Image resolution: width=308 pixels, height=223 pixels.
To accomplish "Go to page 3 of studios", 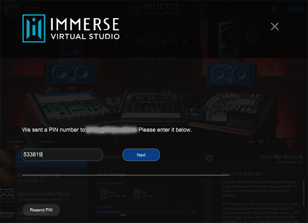I will click(x=273, y=141).
